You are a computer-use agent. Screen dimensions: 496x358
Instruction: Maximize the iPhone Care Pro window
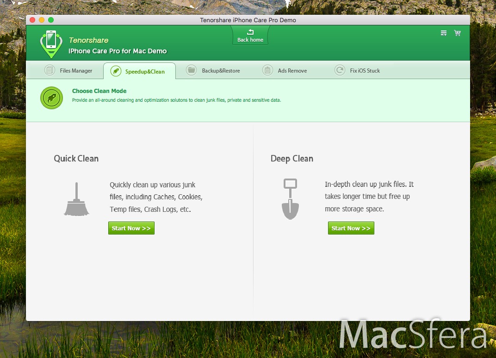[51, 20]
